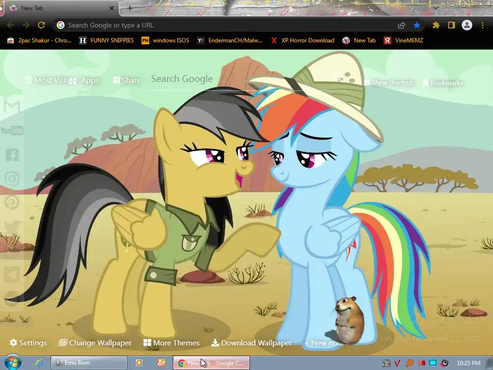This screenshot has height=370, width=493.
Task: Open the 'windows ISOS' bookmark
Action: 166,40
